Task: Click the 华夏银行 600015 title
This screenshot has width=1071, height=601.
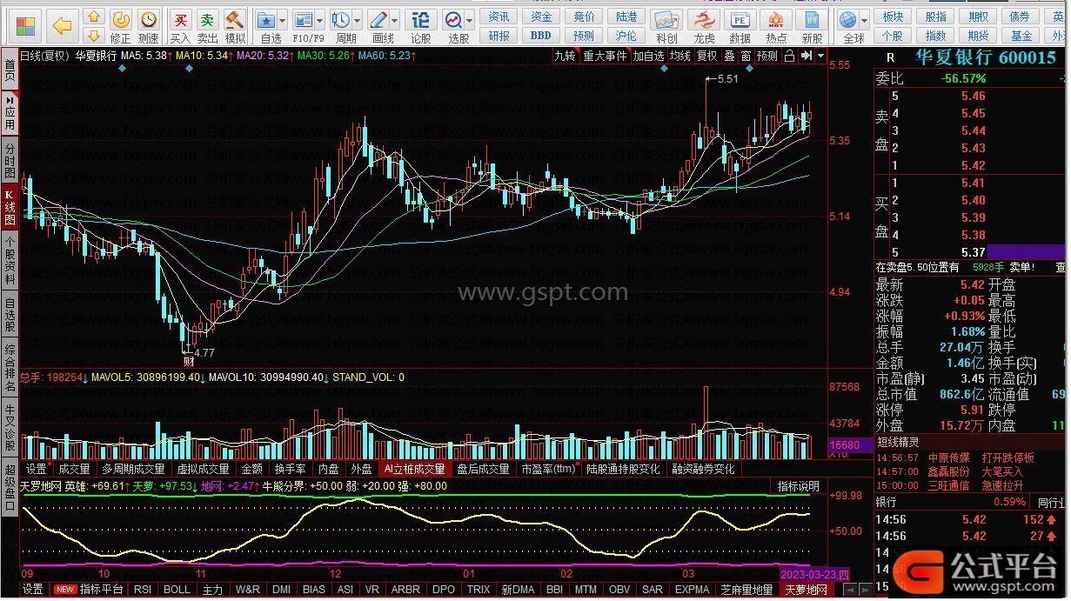Action: (985, 57)
